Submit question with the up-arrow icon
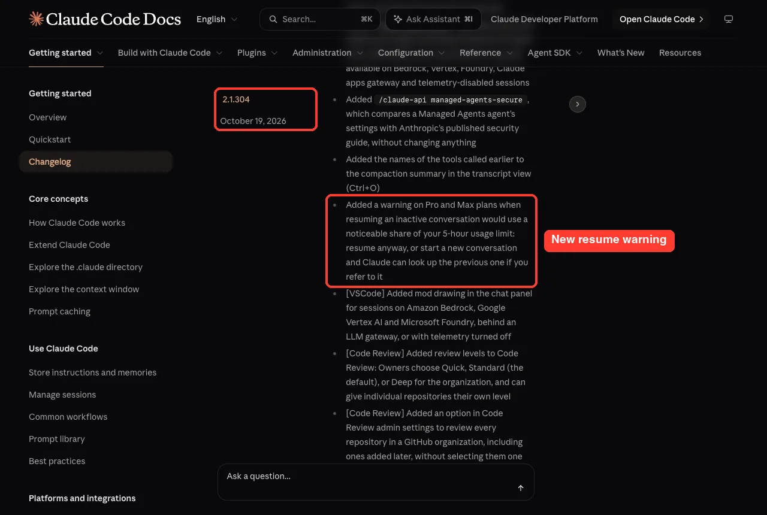767x515 pixels. (521, 488)
